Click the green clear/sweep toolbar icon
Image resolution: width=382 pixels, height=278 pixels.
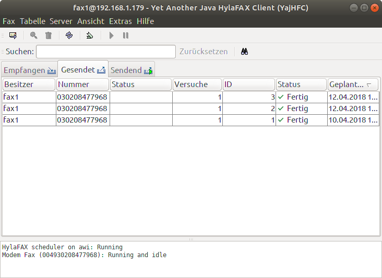point(90,35)
